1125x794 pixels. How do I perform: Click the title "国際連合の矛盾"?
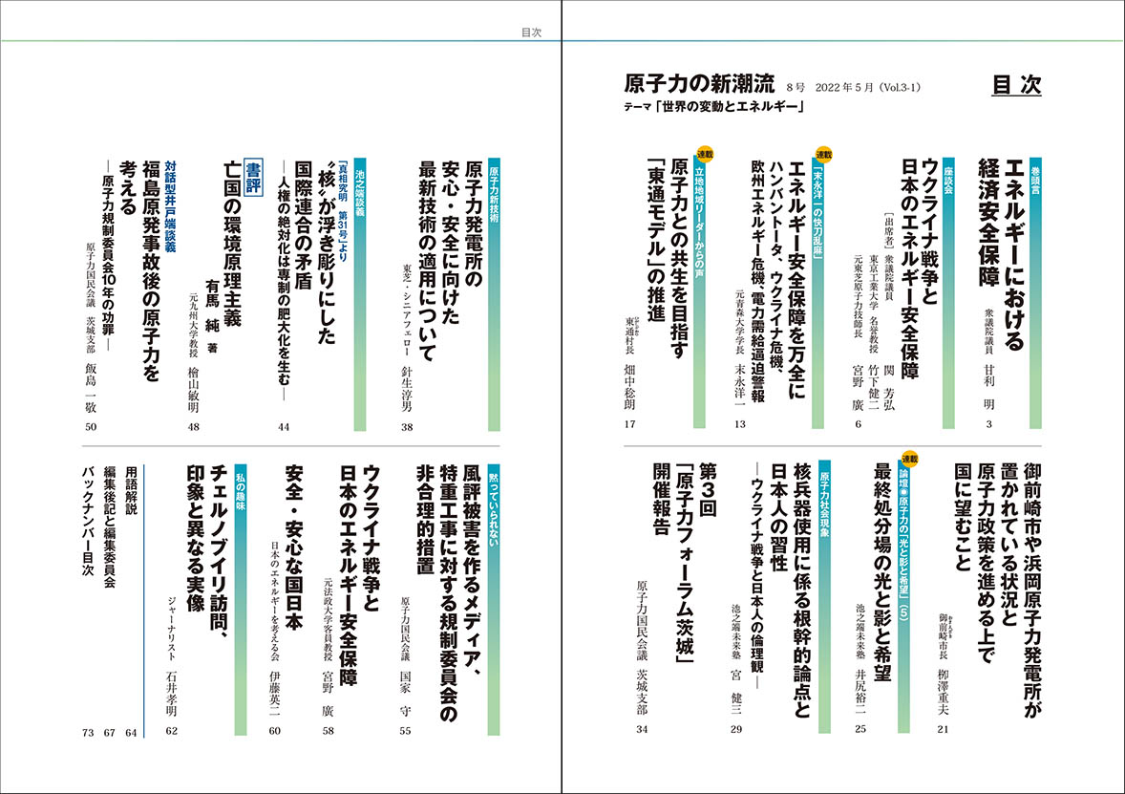(304, 224)
